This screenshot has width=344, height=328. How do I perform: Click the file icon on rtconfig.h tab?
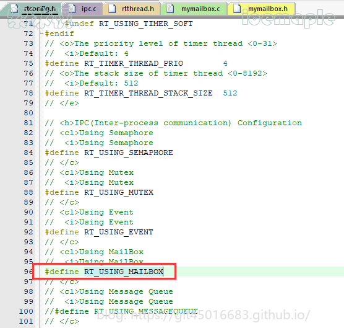[x=14, y=9]
